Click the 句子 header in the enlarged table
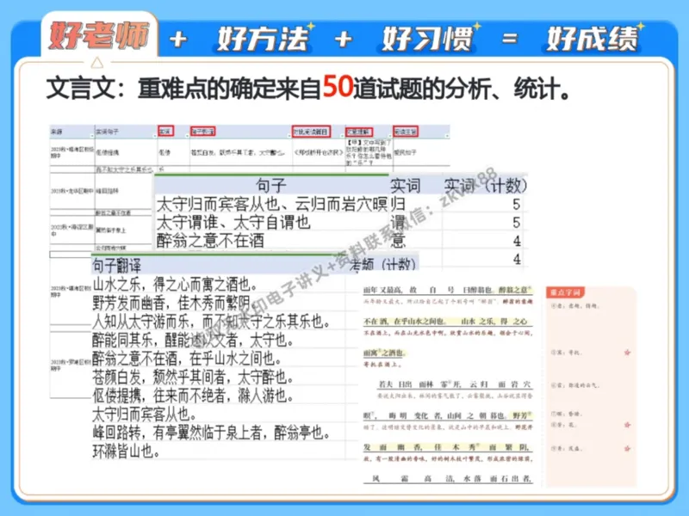Image resolution: width=689 pixels, height=516 pixels. point(270,185)
